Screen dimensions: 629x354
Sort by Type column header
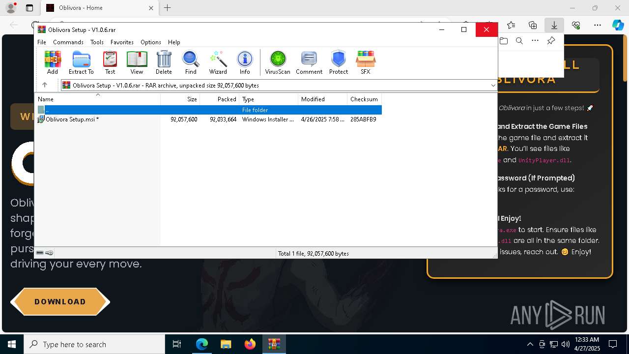click(269, 99)
